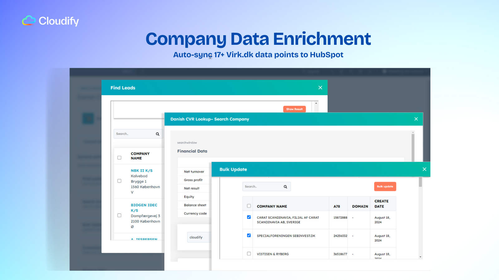Click the Cloudify cloud logo icon

pos(29,21)
